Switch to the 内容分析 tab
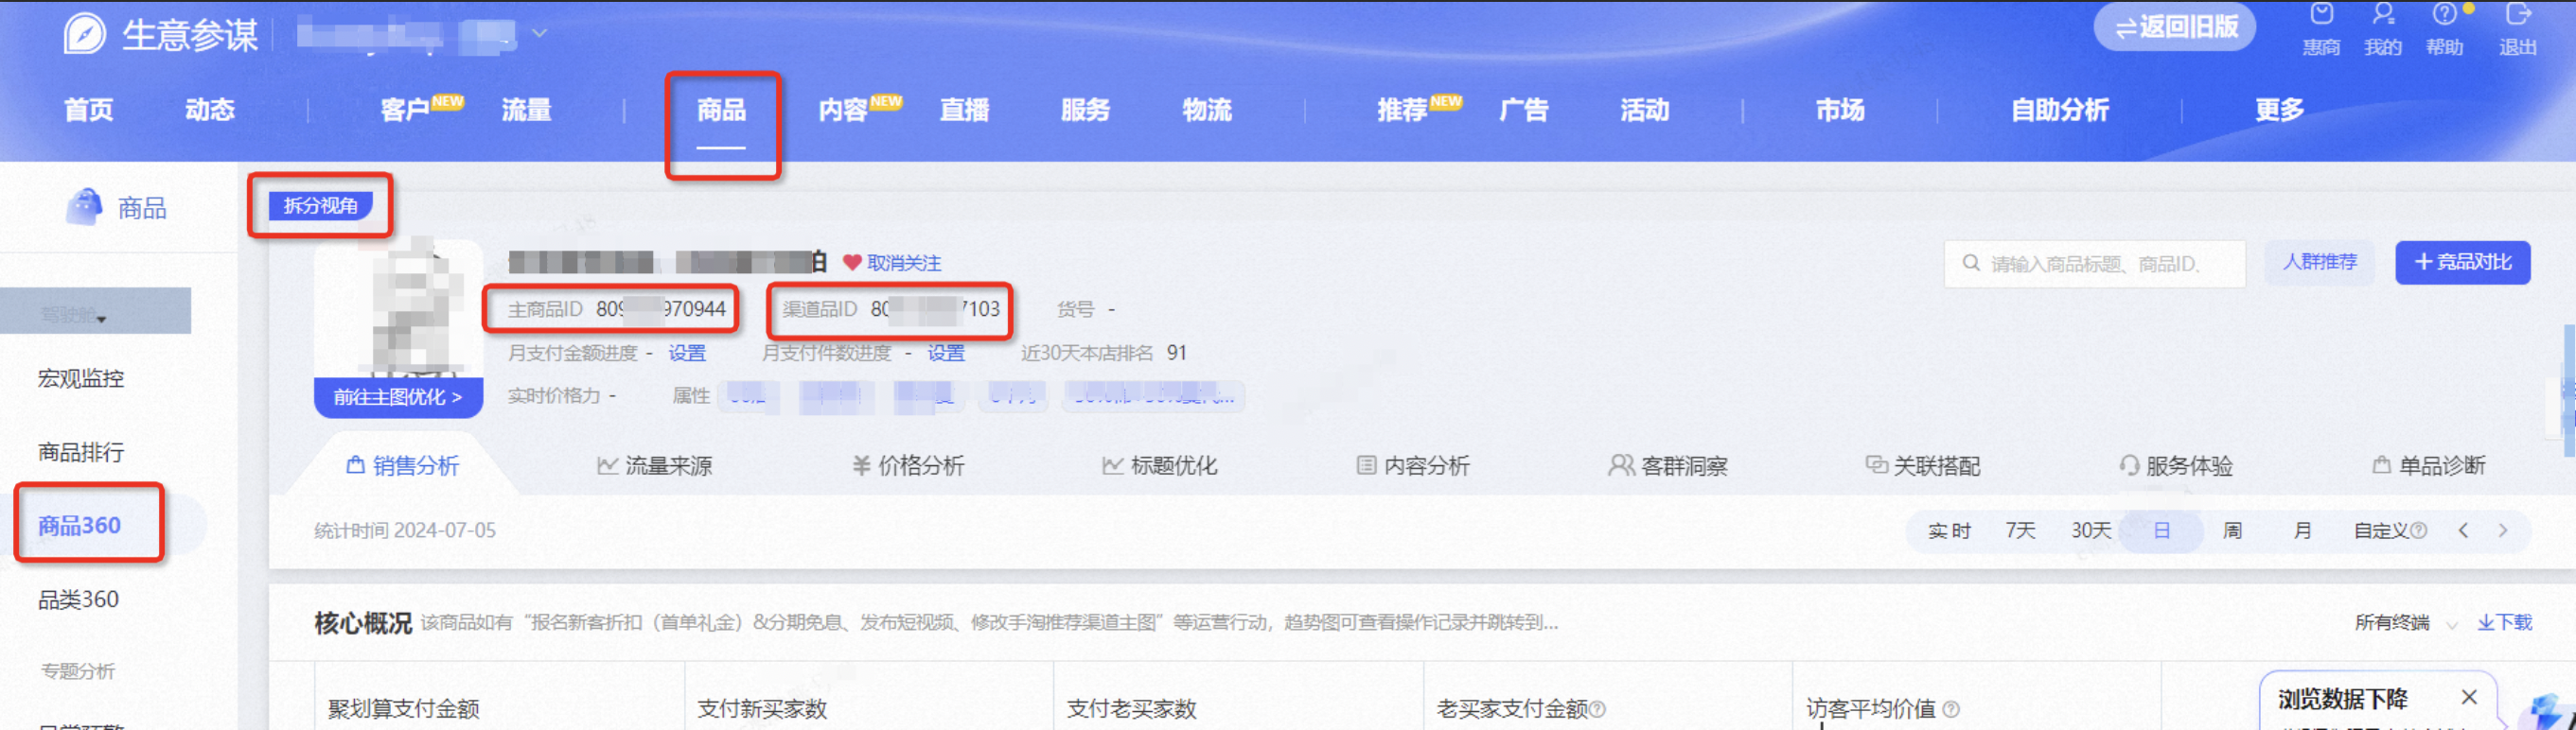This screenshot has height=730, width=2576. [x=1413, y=465]
